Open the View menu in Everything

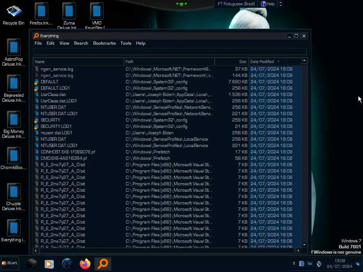tap(64, 43)
